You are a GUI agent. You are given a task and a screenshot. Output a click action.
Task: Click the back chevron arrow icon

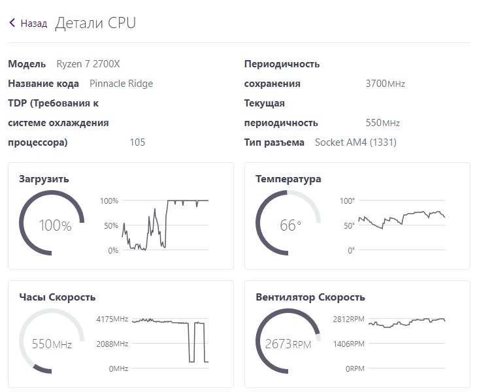12,24
